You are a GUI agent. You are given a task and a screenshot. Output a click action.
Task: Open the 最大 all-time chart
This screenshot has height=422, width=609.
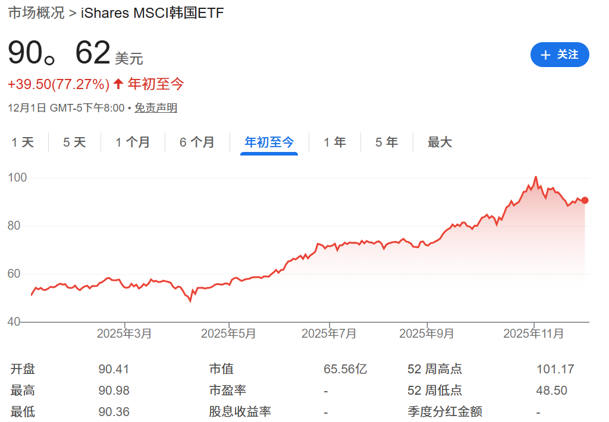click(440, 142)
